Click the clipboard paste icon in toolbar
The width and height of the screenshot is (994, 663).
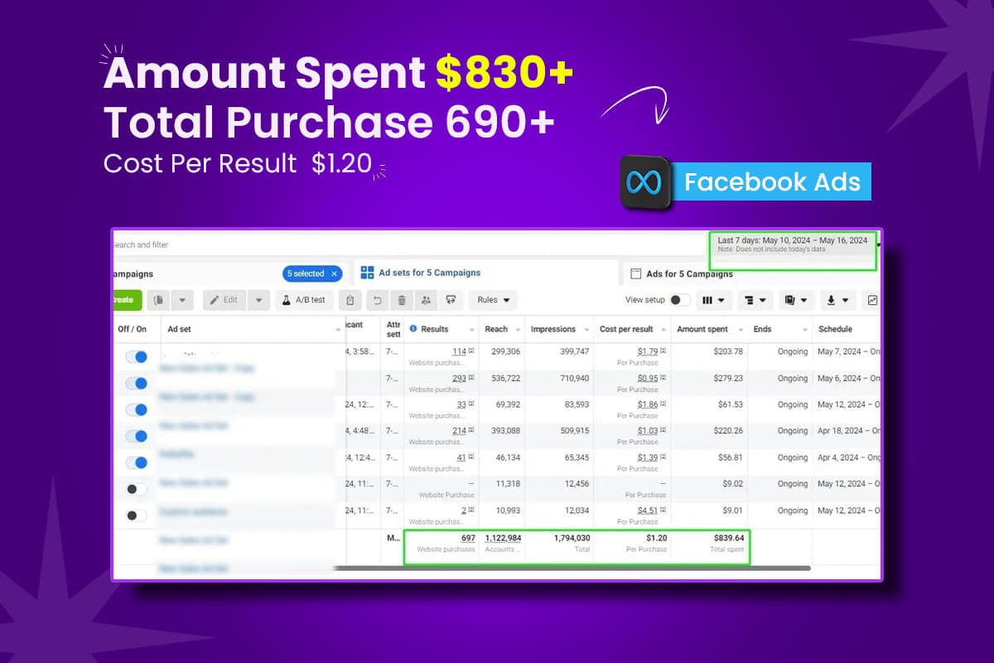(350, 300)
